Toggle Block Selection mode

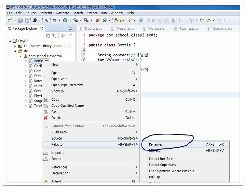tap(166, 20)
